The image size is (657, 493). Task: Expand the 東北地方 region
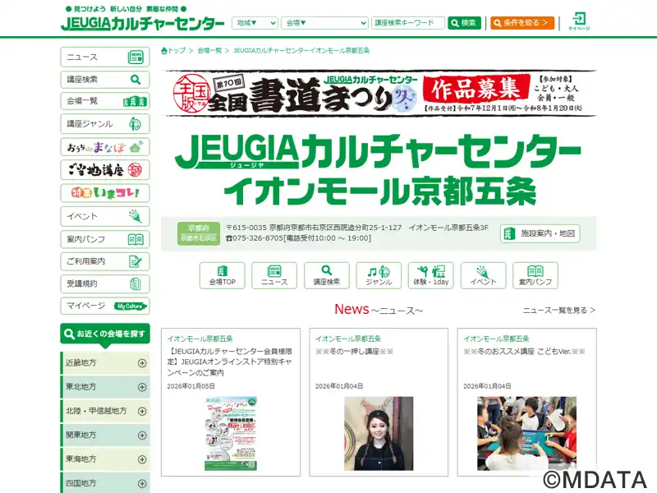105,387
